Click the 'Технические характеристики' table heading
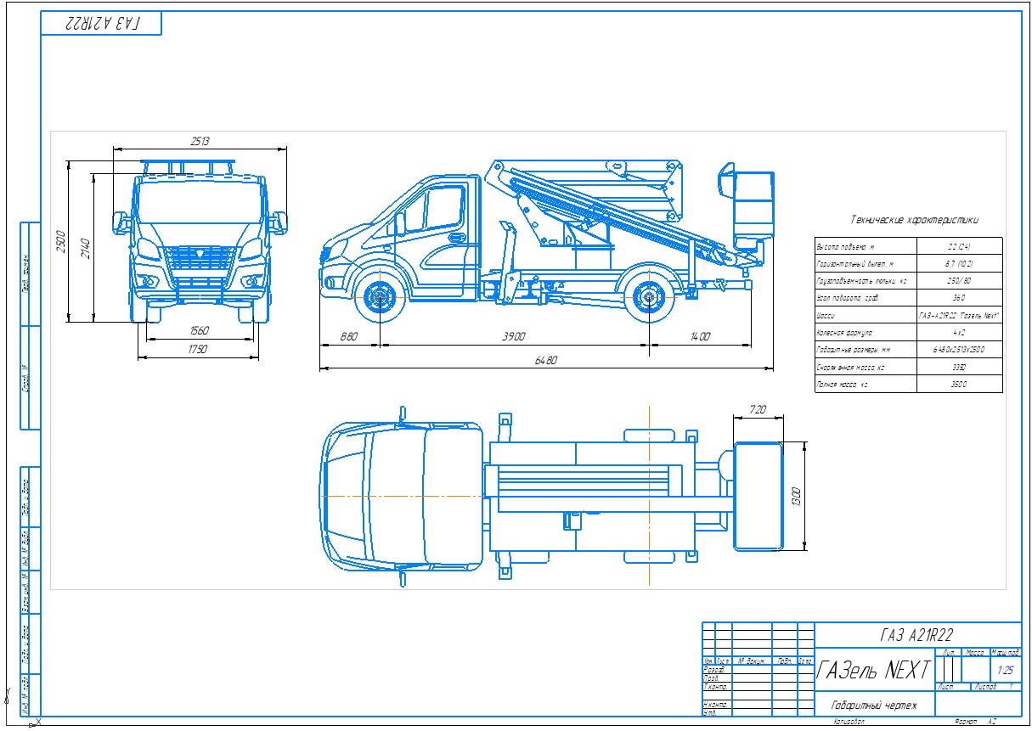This screenshot has width=1032, height=731. 914,220
